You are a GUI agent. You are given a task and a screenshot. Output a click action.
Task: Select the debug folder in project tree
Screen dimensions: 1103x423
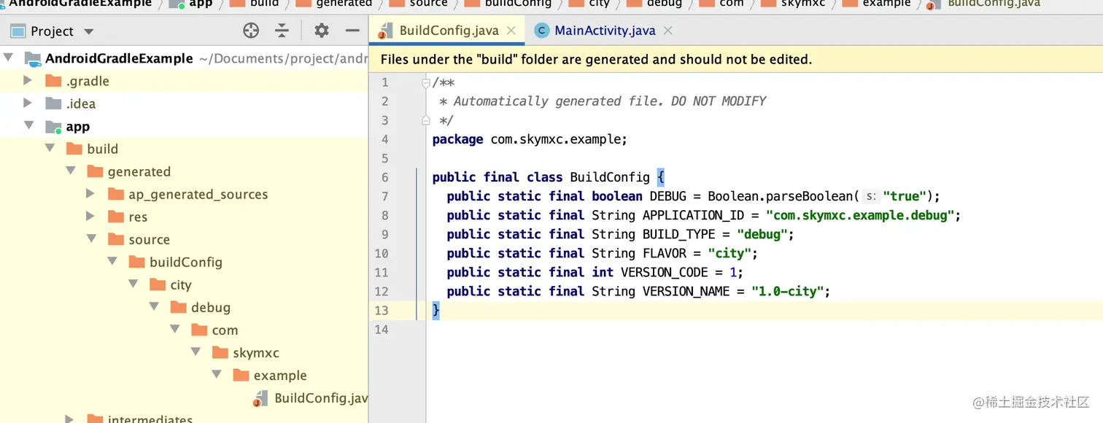tap(211, 307)
